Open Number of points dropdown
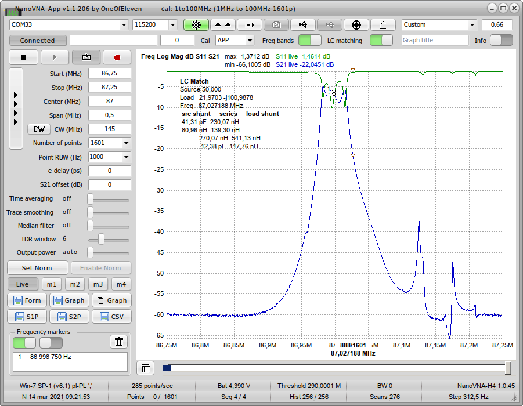The height and width of the screenshot is (406, 523). click(x=126, y=143)
